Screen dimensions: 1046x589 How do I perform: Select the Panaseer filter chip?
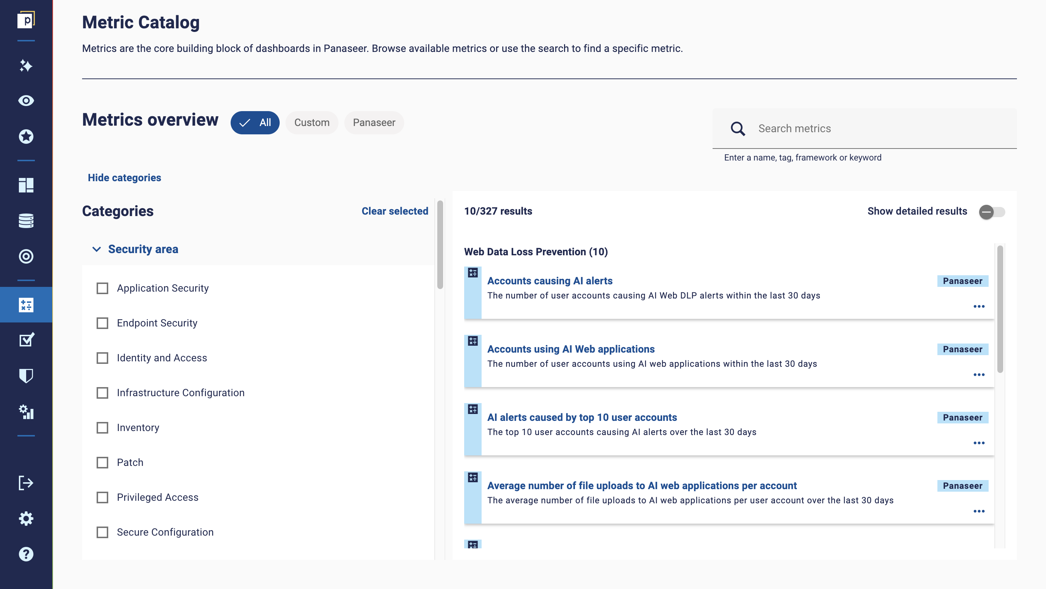(374, 123)
